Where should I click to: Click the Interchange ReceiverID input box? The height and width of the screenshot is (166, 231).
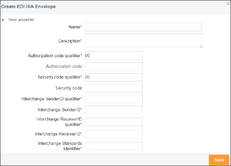click(x=113, y=134)
